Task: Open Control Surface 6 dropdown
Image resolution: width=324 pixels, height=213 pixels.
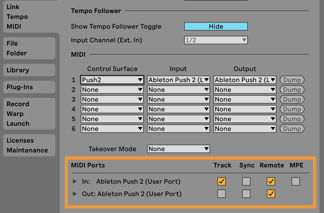Action: coord(112,129)
